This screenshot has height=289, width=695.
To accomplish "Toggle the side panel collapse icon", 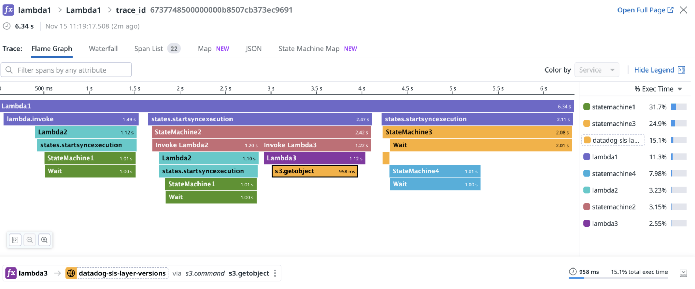I will 15,240.
